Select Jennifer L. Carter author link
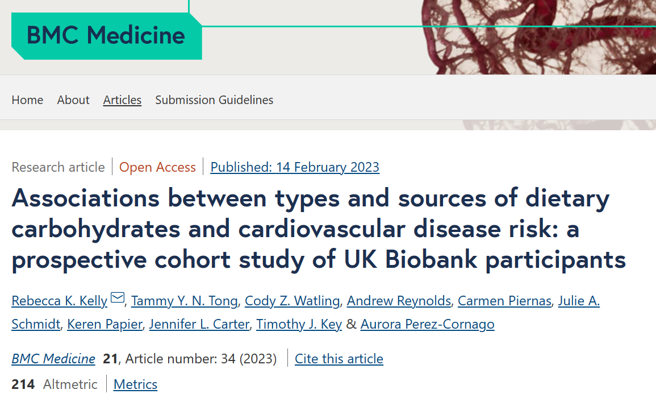 pos(199,324)
